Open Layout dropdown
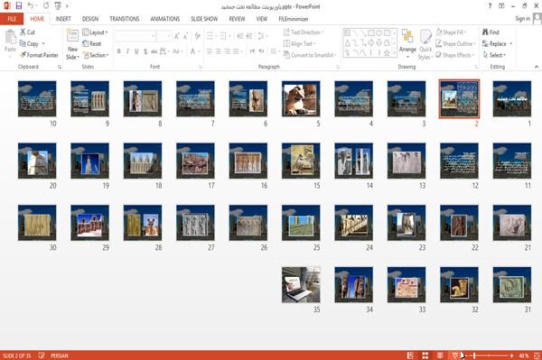The width and height of the screenshot is (542, 360). pos(95,32)
